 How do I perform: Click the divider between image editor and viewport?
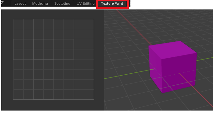[x=104, y=60]
